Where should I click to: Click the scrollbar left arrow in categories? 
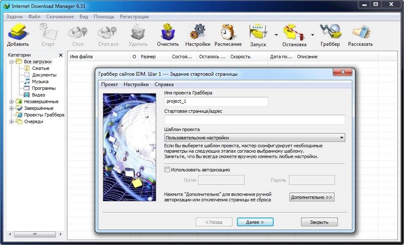pyautogui.click(x=10, y=235)
